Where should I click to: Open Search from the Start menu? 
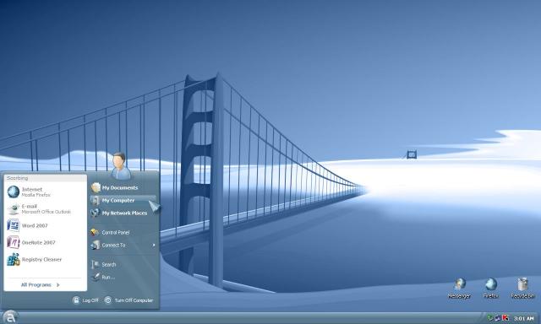[123, 264]
